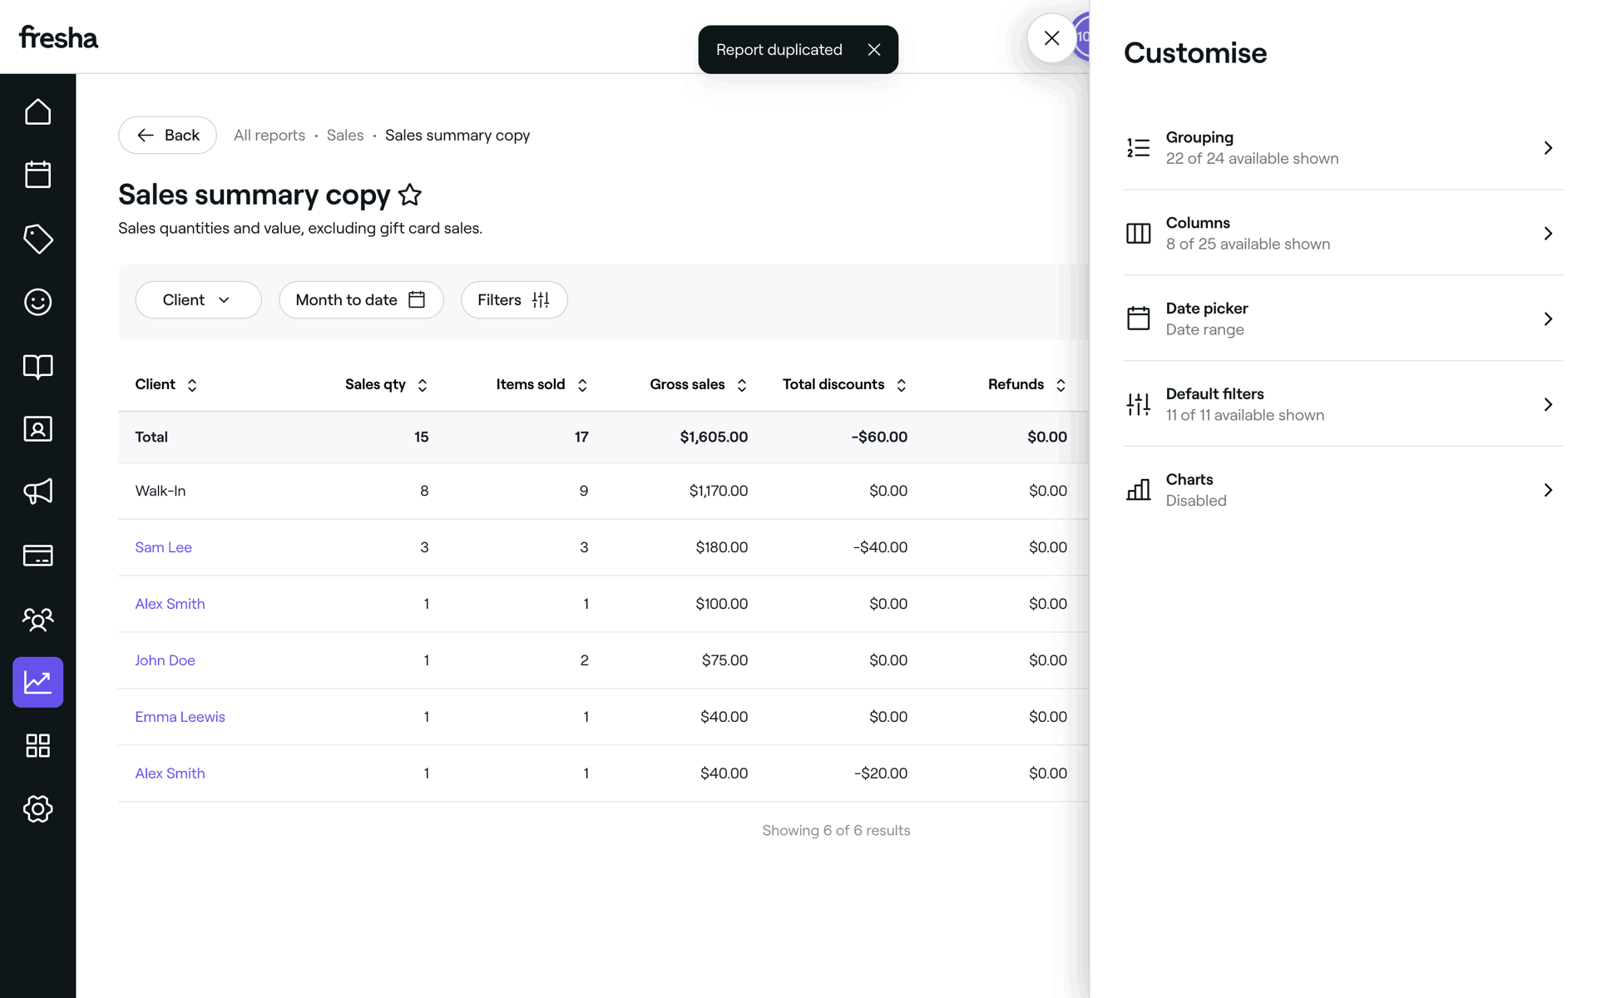
Task: Click the Sales summary copy breadcrumb text
Action: (457, 135)
